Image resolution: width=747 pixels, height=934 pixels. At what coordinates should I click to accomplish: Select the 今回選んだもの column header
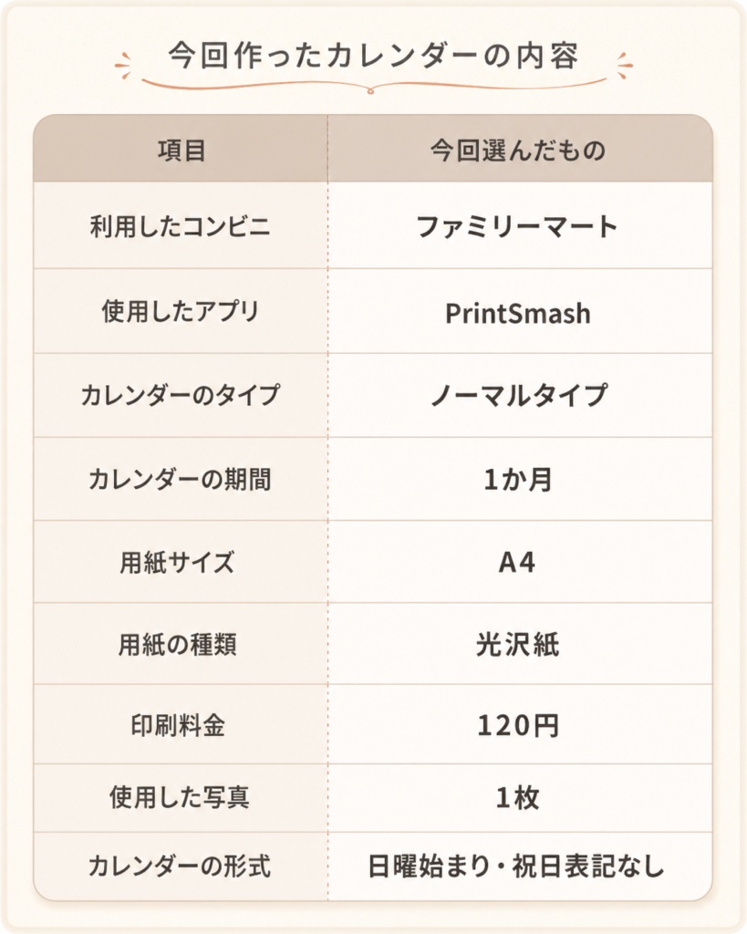pyautogui.click(x=520, y=150)
